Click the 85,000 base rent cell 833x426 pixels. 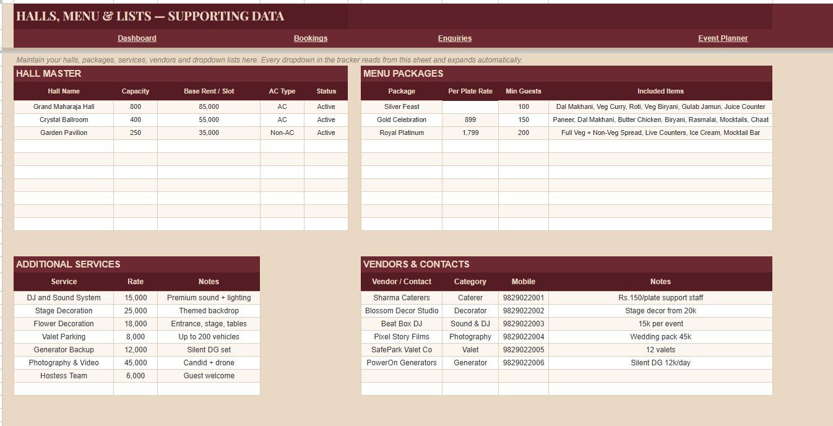pos(209,107)
